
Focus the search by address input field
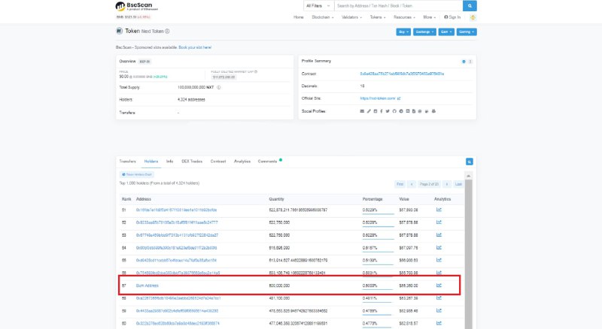point(399,6)
